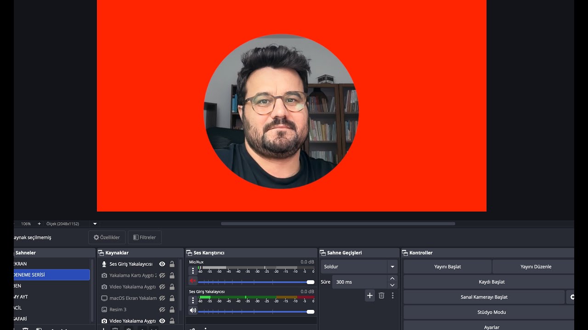Select the EKRAN scene
The width and height of the screenshot is (588, 330).
(51, 264)
